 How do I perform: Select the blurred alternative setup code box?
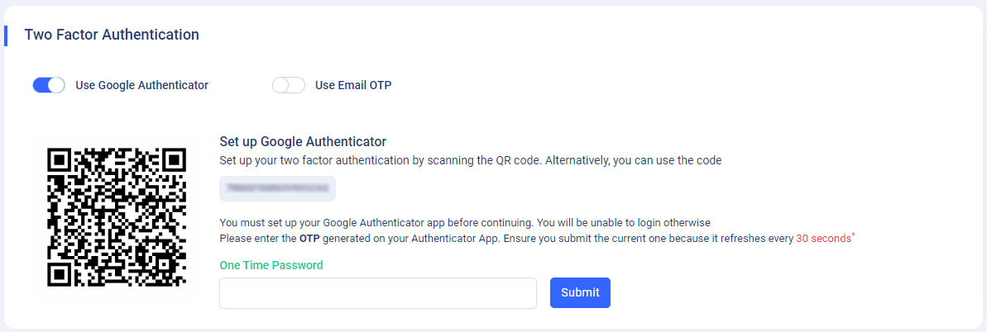point(278,188)
